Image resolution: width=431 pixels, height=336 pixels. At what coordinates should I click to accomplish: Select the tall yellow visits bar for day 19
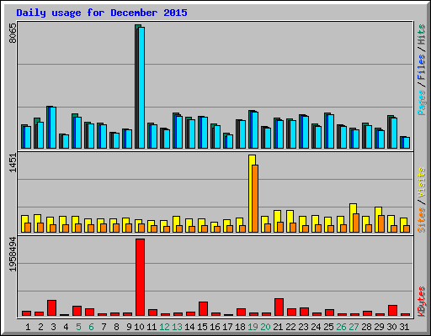coord(252,193)
